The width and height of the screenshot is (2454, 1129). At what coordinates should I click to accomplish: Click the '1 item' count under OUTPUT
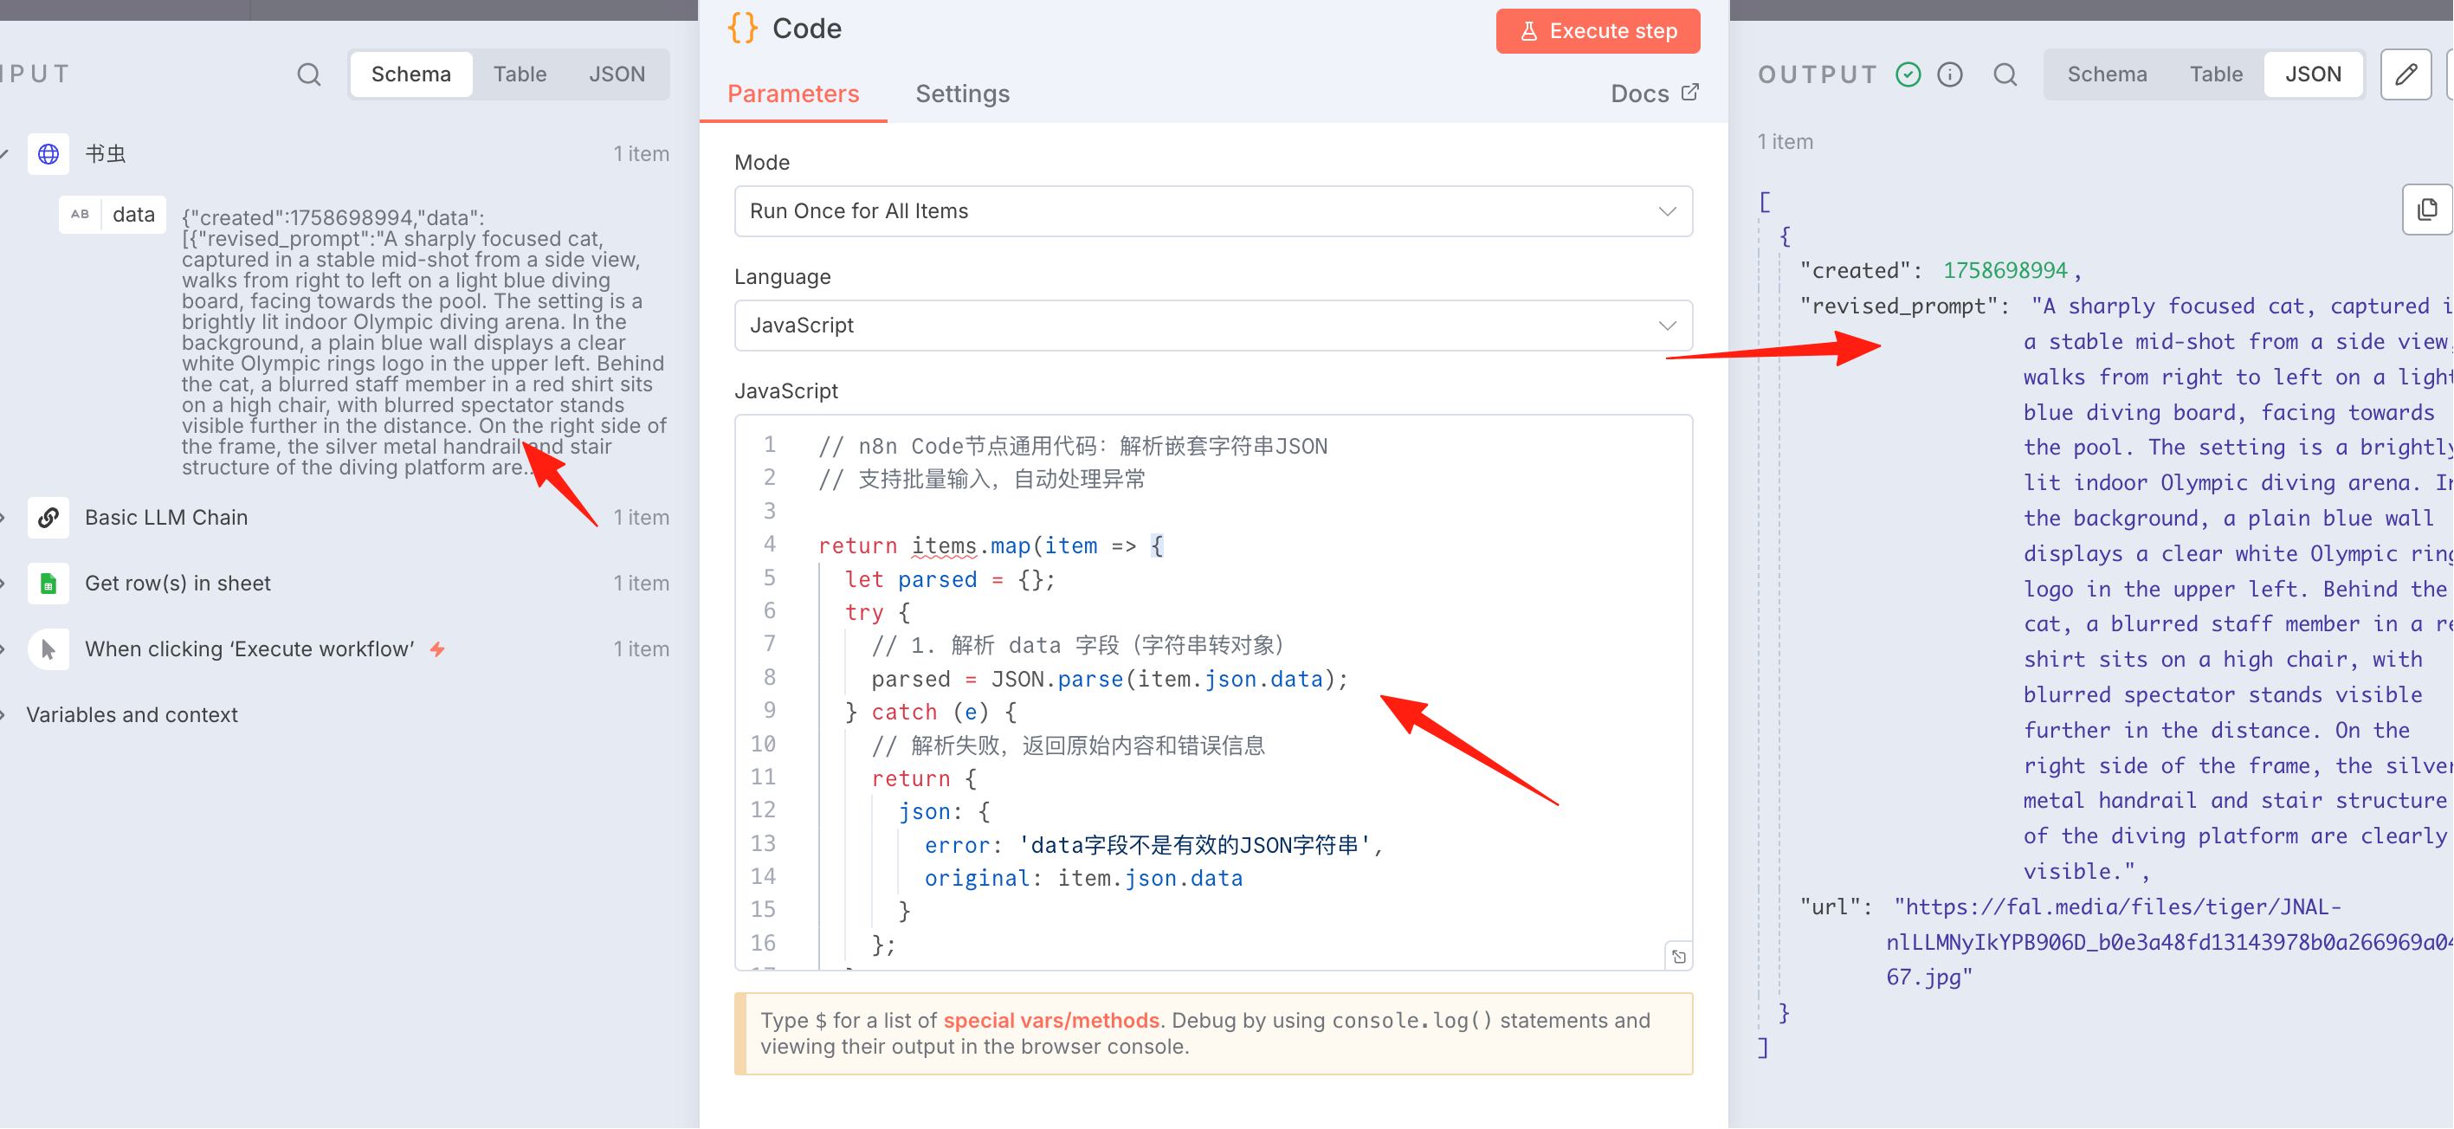[x=1786, y=141]
